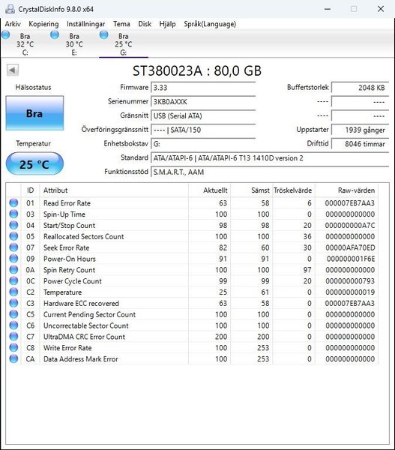
Task: Click the Attribut column header
Action: click(114, 190)
